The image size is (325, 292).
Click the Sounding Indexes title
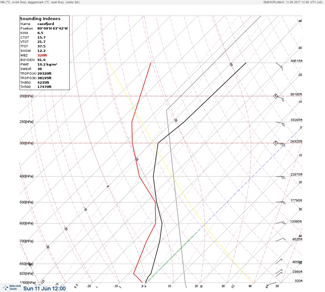[40, 19]
